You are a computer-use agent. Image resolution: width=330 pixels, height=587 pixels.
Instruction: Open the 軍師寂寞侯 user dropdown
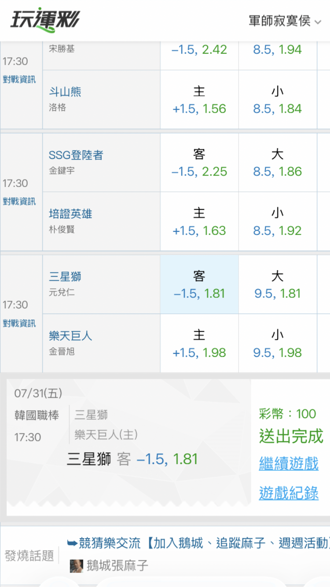[x=285, y=21]
